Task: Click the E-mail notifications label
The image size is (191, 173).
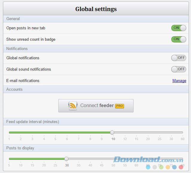Action: (x=23, y=81)
